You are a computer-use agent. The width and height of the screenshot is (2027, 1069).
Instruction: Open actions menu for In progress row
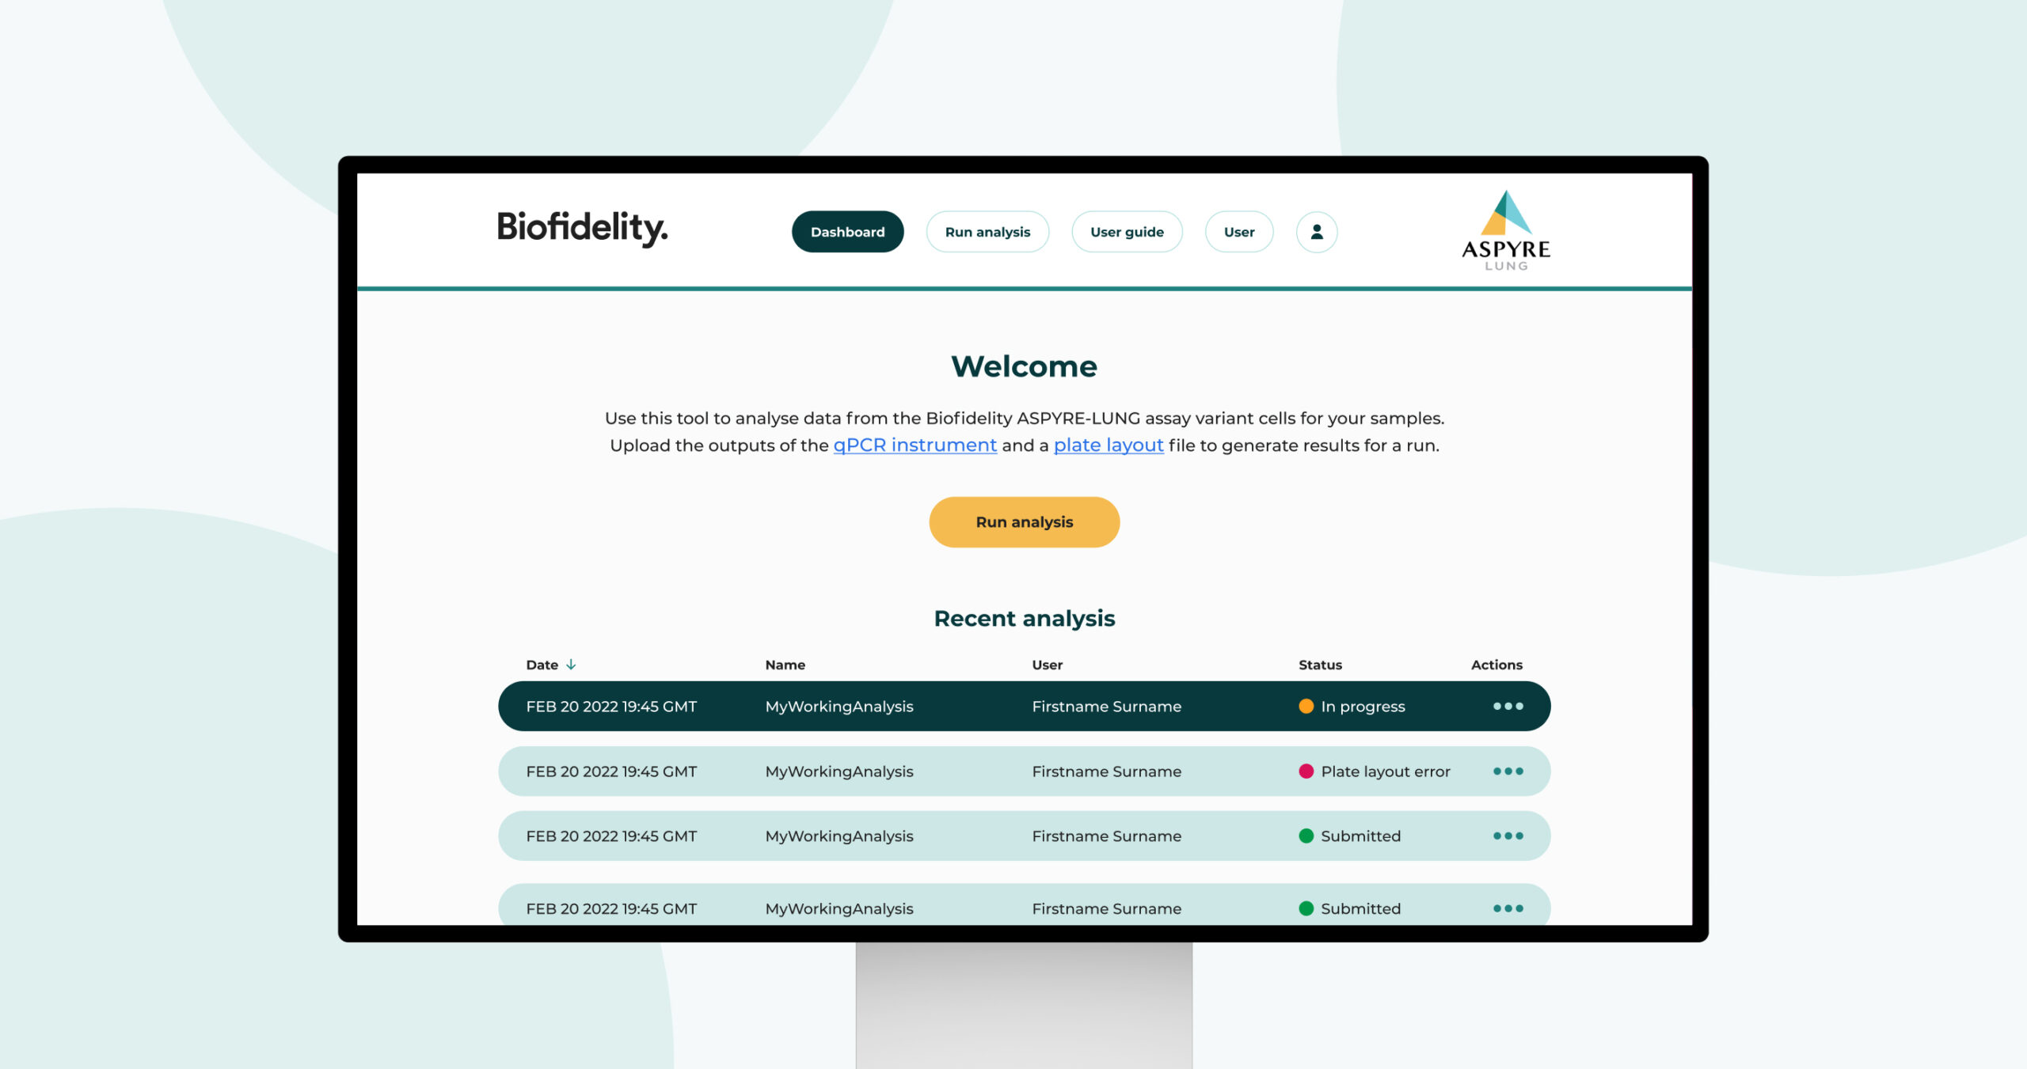point(1508,706)
